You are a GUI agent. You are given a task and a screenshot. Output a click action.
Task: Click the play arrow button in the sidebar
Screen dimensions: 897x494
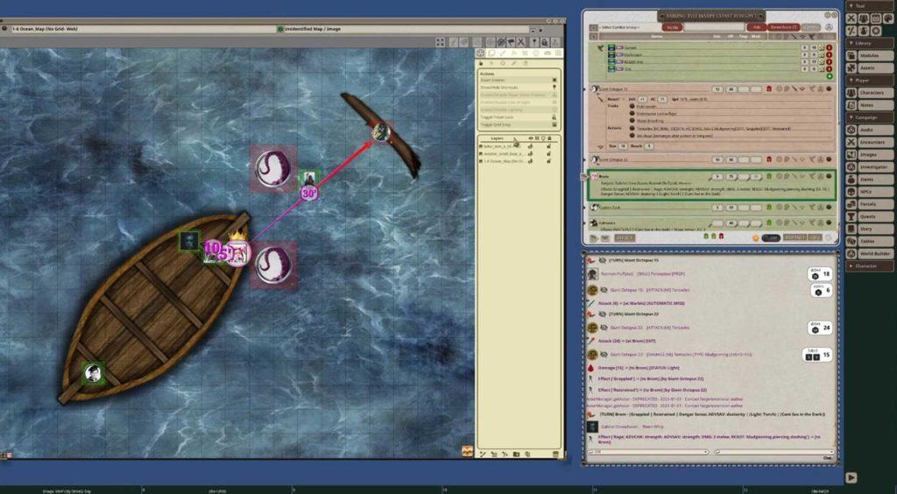coord(851,477)
